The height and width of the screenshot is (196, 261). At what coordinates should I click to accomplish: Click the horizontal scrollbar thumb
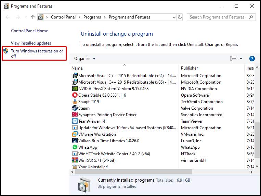click(x=134, y=172)
